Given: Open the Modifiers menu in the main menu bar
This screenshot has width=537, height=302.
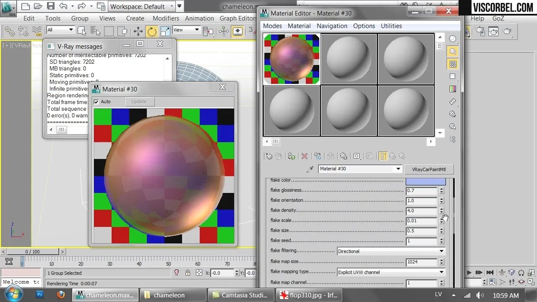Looking at the screenshot, I should click(x=166, y=18).
